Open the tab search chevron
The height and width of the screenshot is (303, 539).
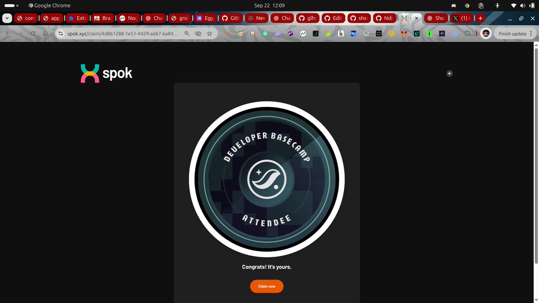[7, 18]
